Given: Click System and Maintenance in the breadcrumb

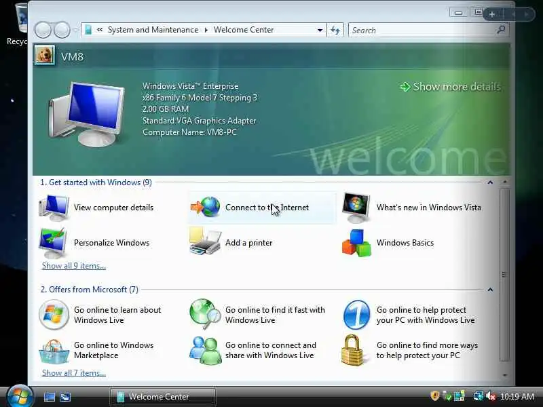Looking at the screenshot, I should pyautogui.click(x=153, y=30).
